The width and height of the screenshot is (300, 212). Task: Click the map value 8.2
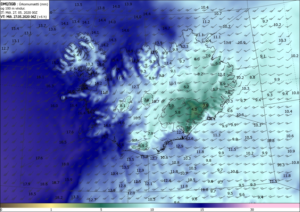(200, 74)
